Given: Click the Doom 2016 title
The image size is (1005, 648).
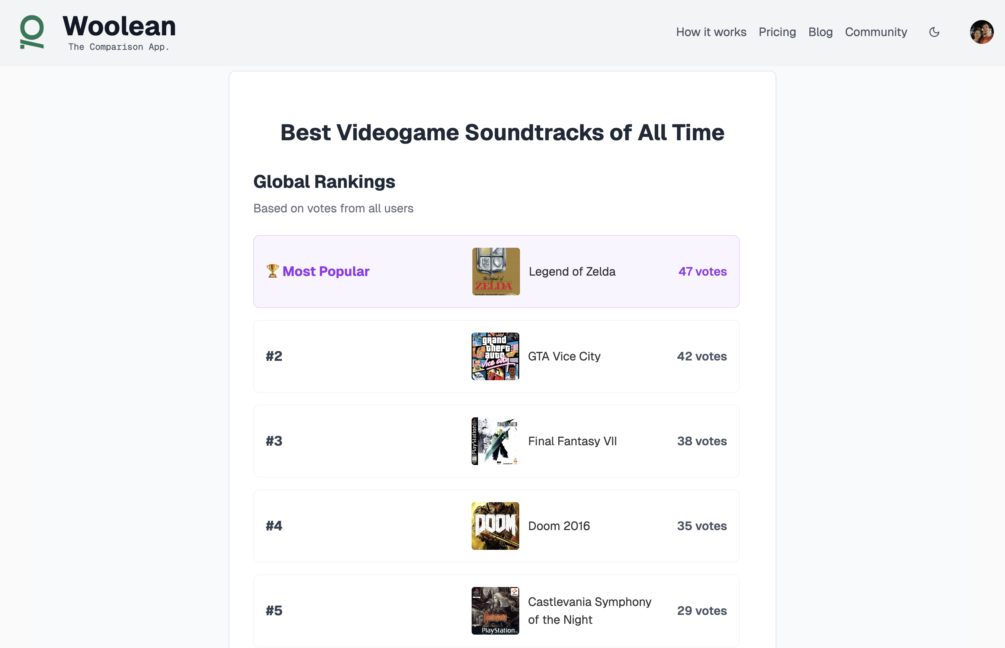Looking at the screenshot, I should tap(559, 526).
